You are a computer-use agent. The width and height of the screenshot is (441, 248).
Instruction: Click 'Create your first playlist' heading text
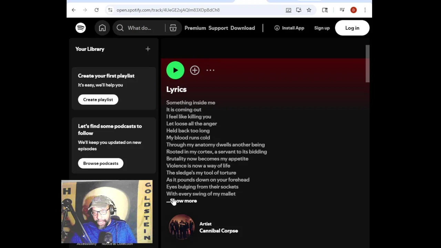tap(106, 76)
